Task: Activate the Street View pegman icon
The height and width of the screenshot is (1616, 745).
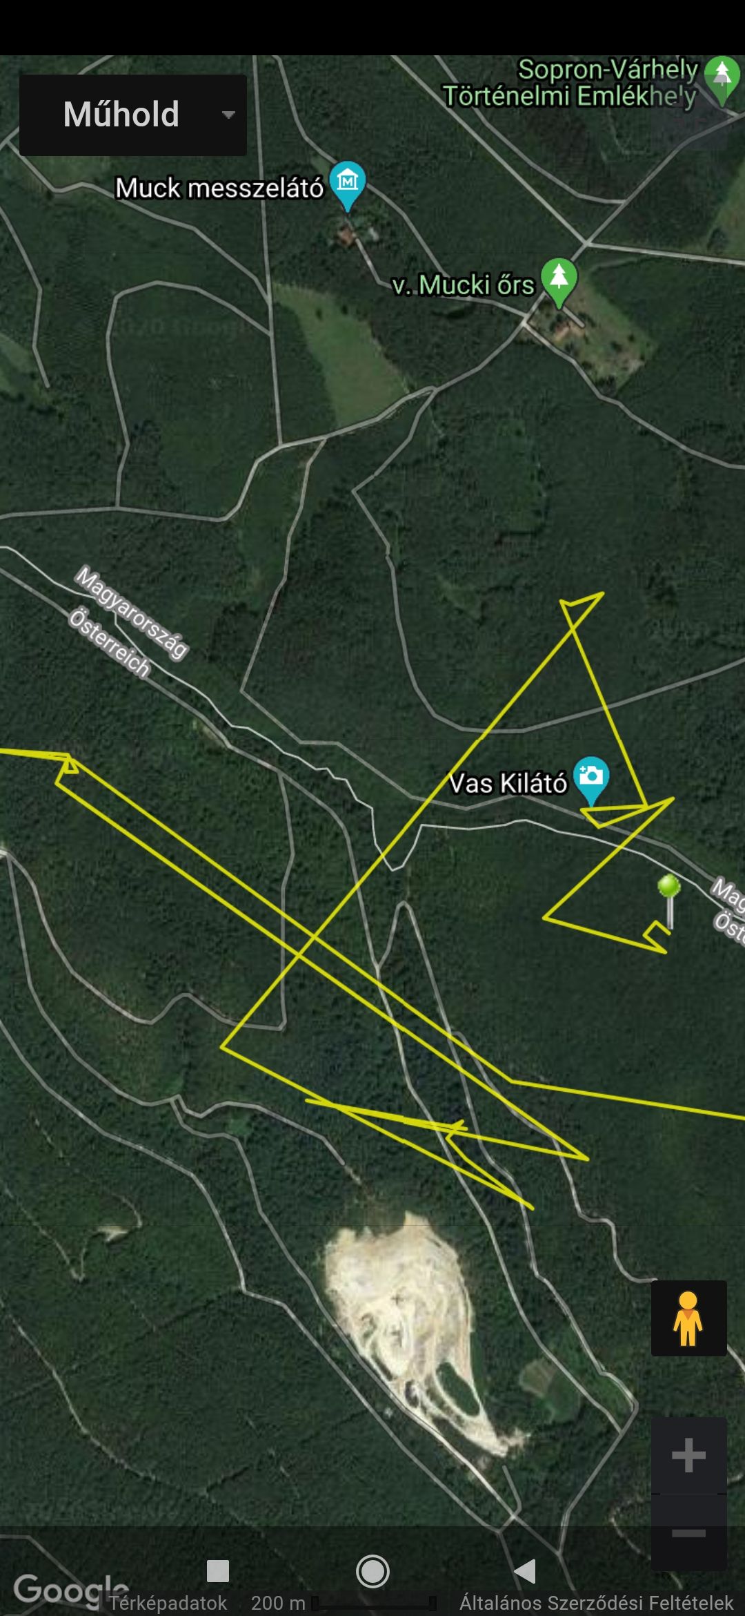Action: point(688,1318)
